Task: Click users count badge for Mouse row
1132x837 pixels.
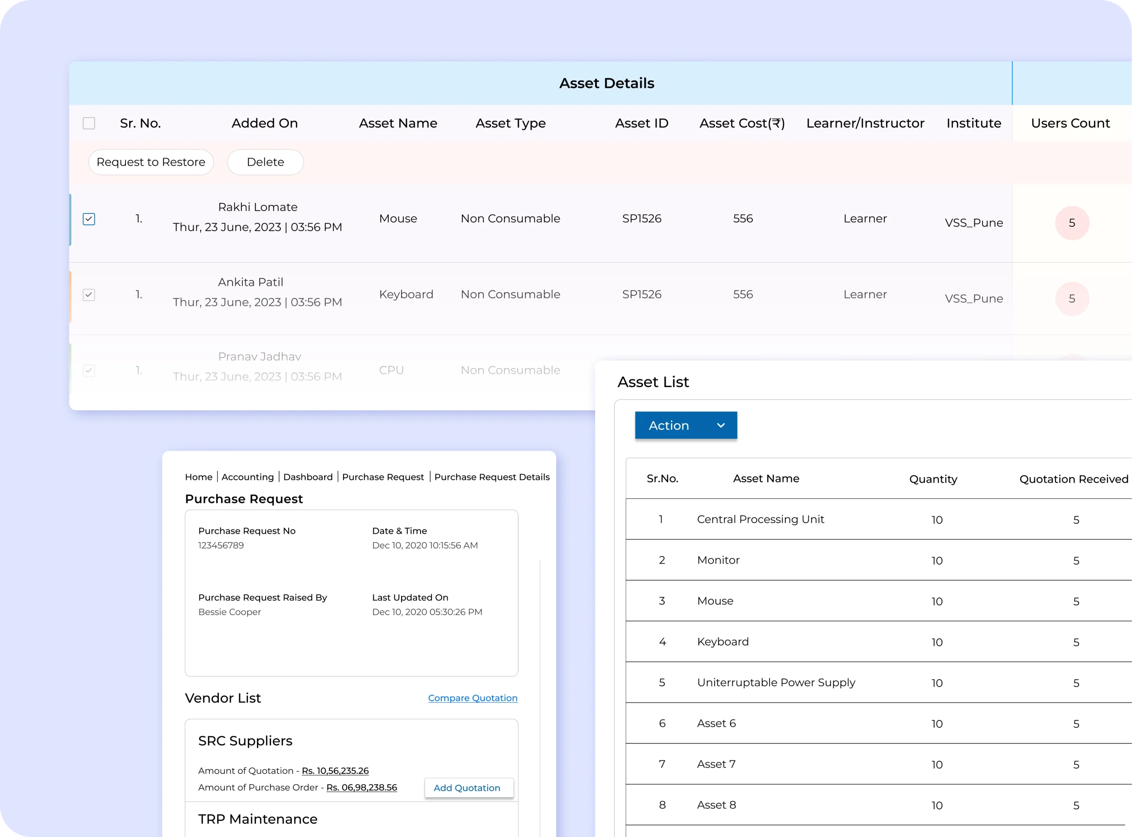Action: (1072, 223)
